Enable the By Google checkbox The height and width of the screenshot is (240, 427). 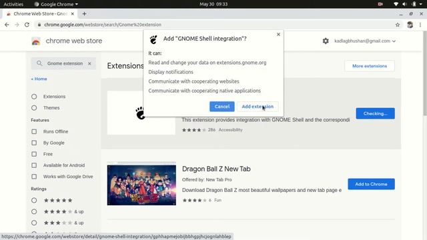click(34, 143)
